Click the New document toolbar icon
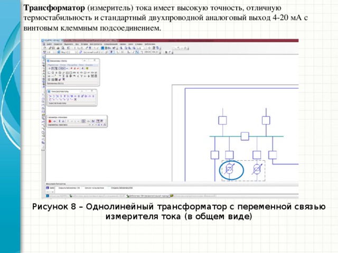The height and width of the screenshot is (253, 338). click(x=44, y=48)
